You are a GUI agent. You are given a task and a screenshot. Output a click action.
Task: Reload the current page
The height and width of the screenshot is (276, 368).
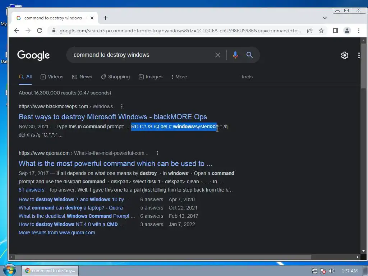[x=40, y=31]
